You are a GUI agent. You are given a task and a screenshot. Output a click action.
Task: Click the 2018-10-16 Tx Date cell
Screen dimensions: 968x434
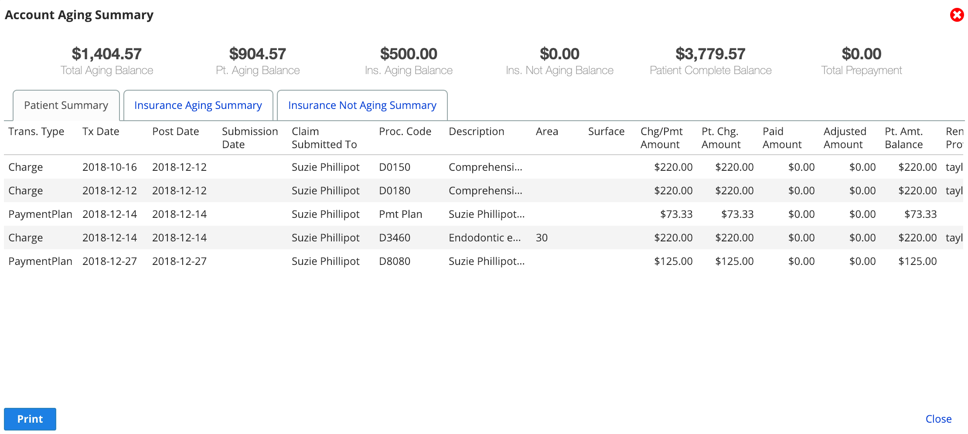coord(109,167)
